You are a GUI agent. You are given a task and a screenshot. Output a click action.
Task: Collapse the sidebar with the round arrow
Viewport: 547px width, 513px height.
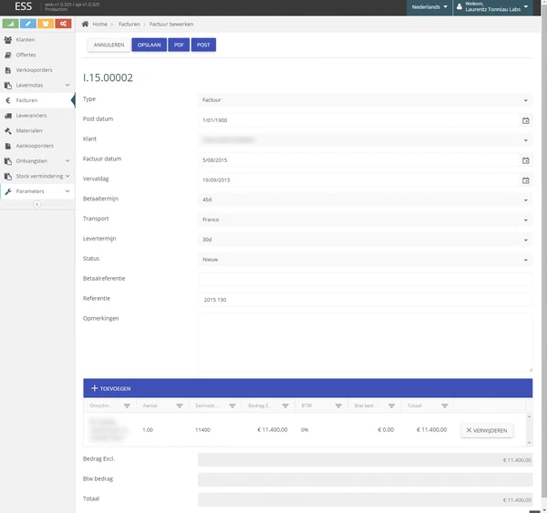[x=36, y=204]
